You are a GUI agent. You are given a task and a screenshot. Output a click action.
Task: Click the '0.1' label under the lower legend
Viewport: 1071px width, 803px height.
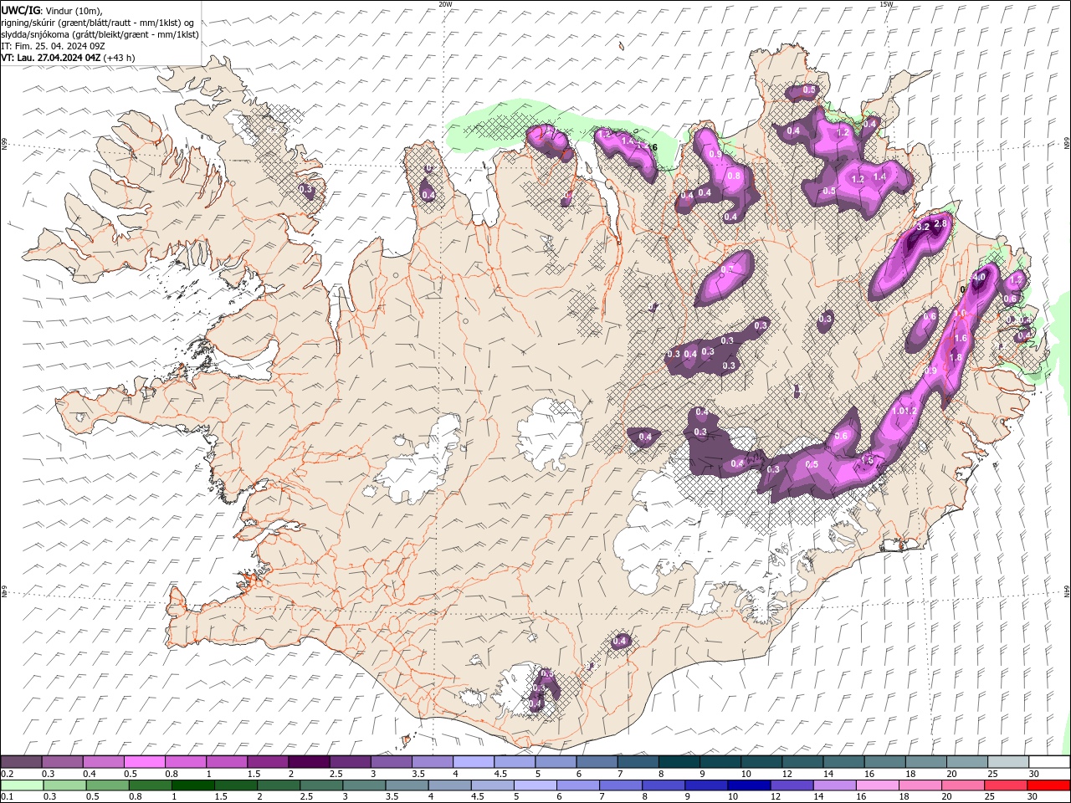[7, 797]
